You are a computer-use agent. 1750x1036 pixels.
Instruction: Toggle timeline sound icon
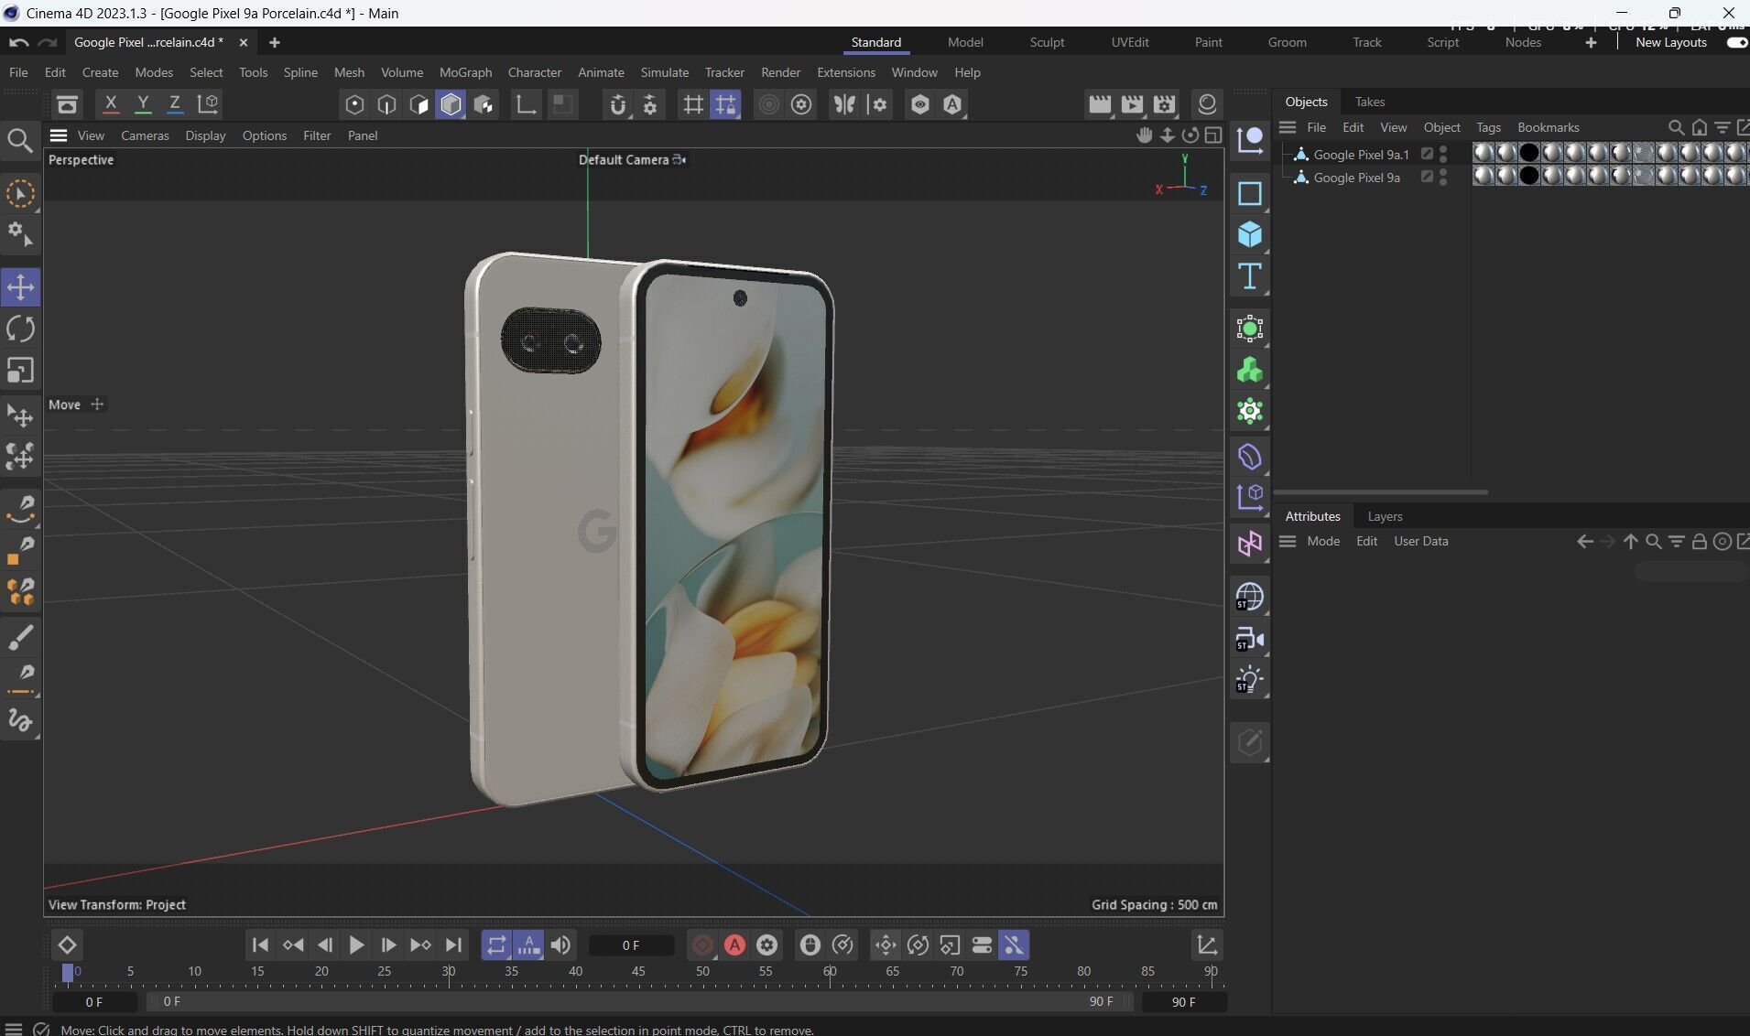point(560,945)
